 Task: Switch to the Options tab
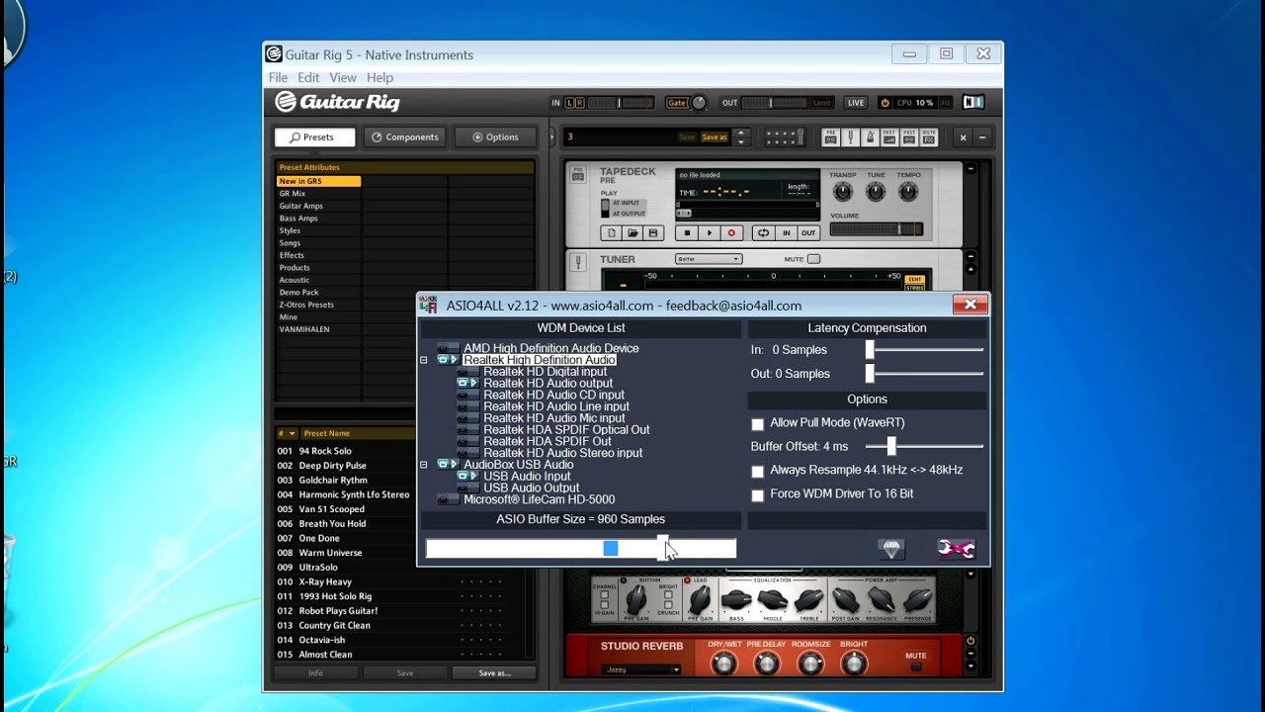click(495, 137)
